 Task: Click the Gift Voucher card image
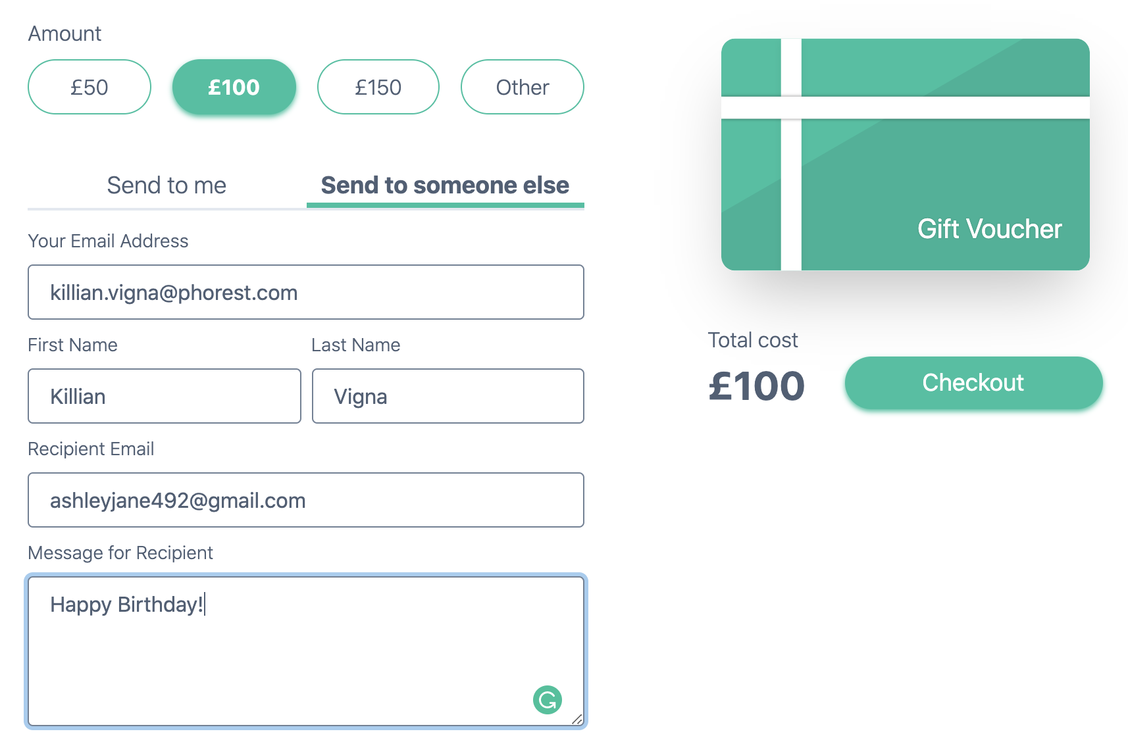[x=906, y=155]
